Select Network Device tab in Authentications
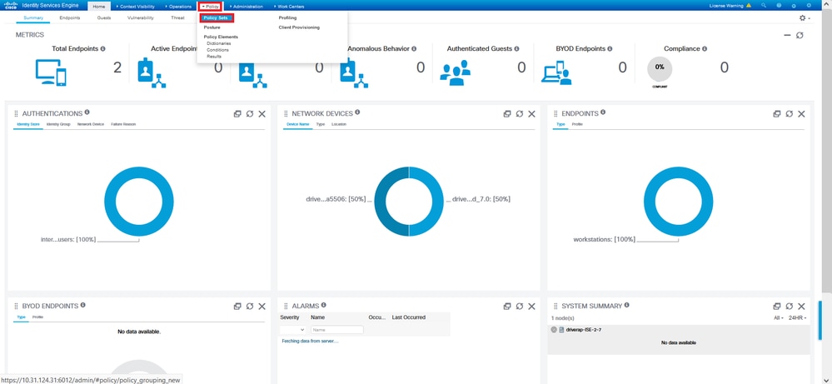Viewport: 832px width, 384px height. coord(91,124)
